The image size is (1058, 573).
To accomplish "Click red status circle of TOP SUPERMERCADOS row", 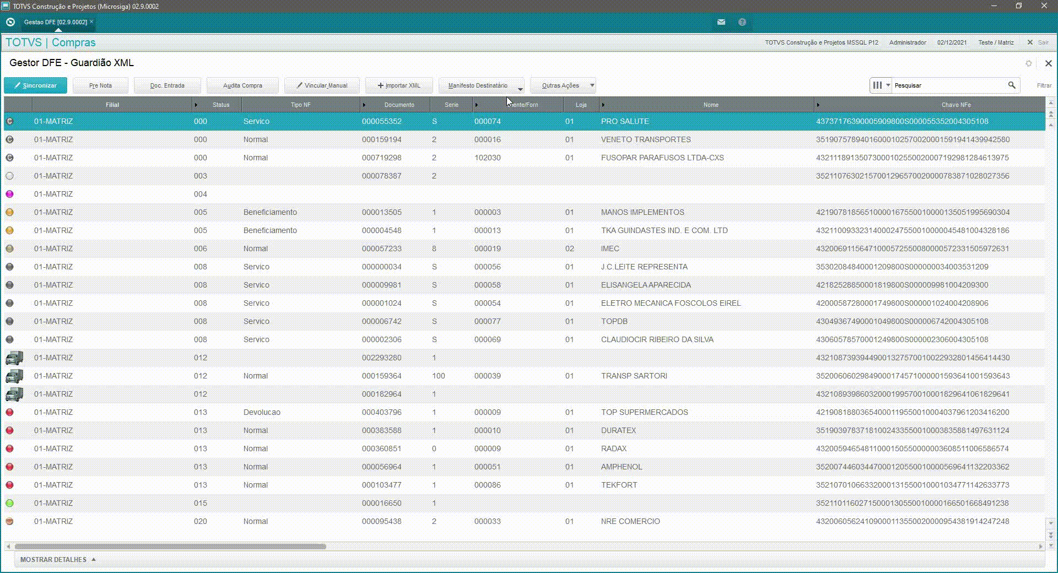I will coord(9,412).
